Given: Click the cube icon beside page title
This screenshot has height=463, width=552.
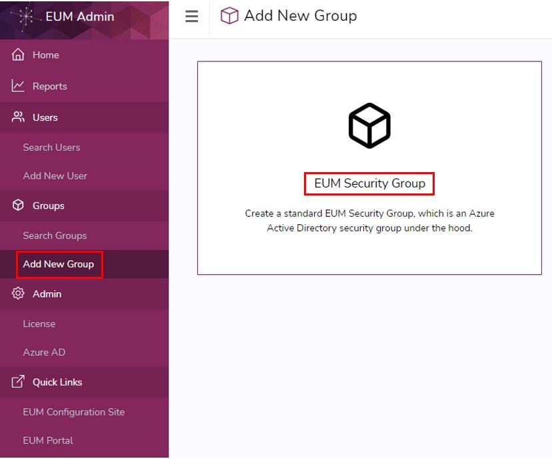Looking at the screenshot, I should 229,16.
